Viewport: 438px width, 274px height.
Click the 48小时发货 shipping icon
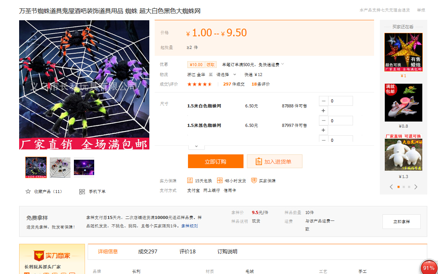pos(220,180)
